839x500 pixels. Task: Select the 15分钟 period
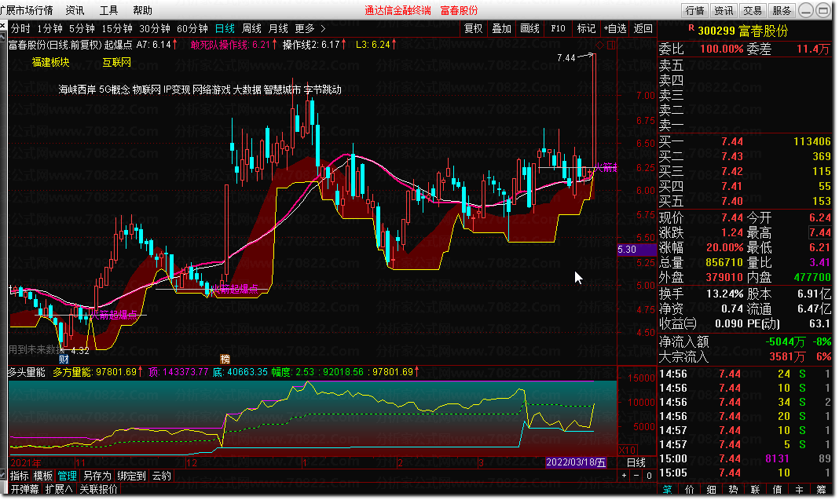117,28
